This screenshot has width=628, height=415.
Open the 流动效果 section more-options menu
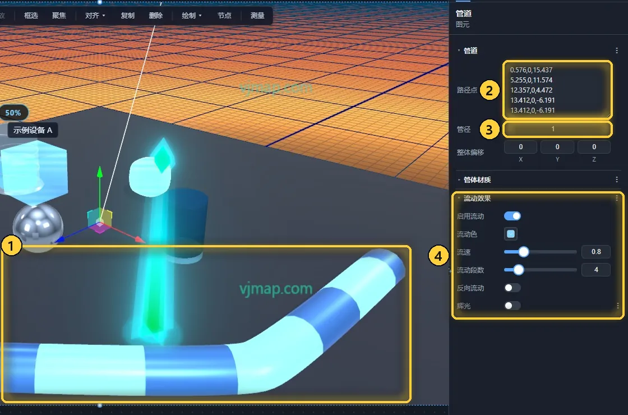click(616, 198)
